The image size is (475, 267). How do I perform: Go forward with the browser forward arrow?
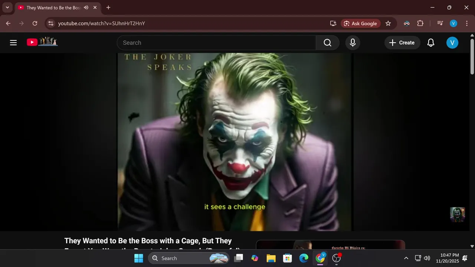click(x=22, y=23)
